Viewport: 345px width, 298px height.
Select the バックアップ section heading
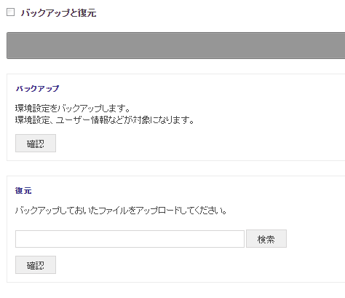coord(37,88)
